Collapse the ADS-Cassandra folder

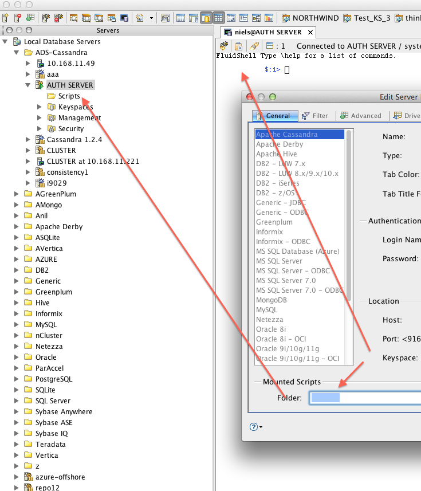pyautogui.click(x=16, y=53)
